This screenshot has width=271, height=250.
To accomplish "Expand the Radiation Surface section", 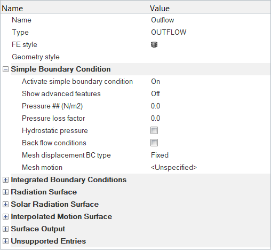I will pyautogui.click(x=5, y=192).
